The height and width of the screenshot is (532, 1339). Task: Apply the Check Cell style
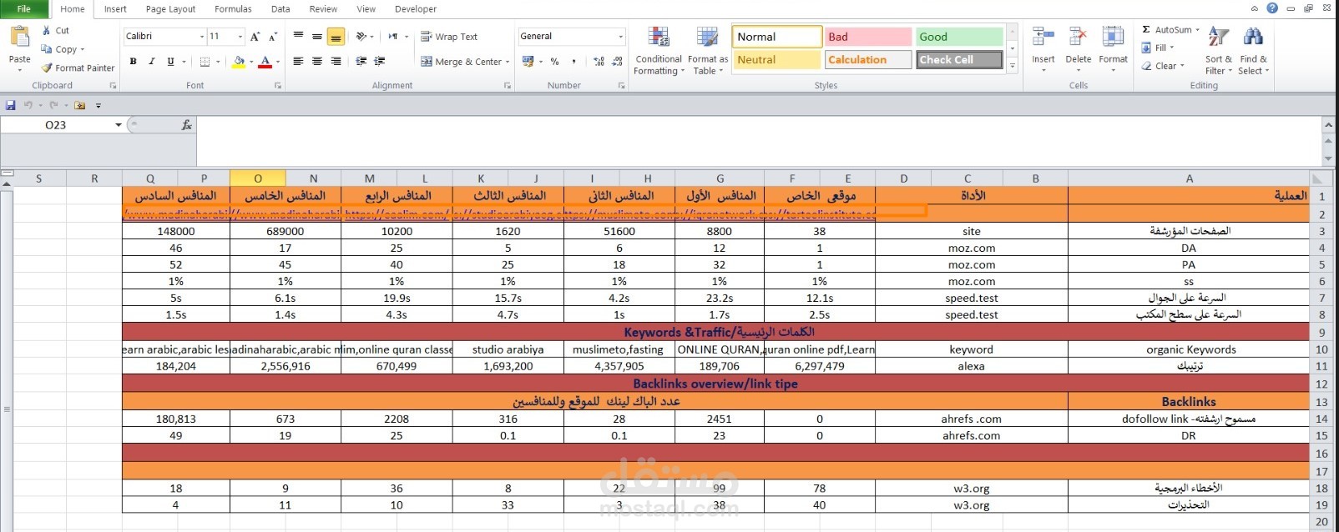959,60
